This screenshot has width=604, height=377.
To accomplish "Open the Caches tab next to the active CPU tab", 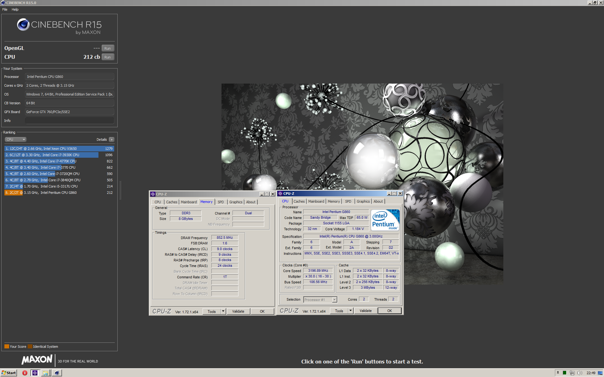I will pyautogui.click(x=299, y=201).
